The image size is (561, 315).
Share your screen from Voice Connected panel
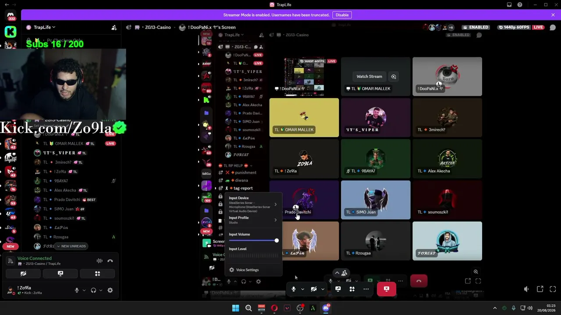(x=60, y=273)
